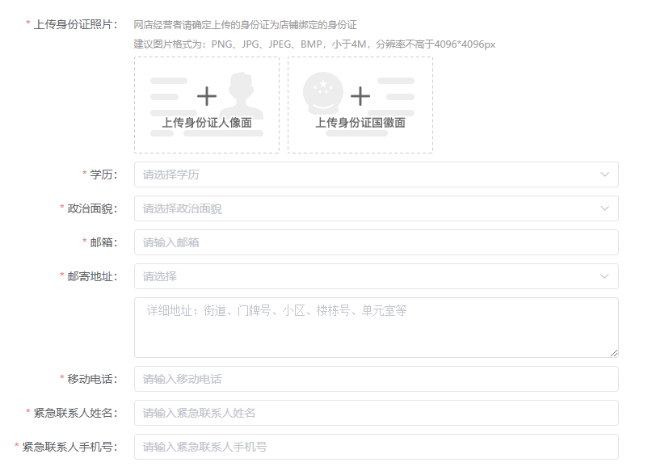This screenshot has width=665, height=475.
Task: Focus the 请输入邮箱 email input
Action: point(376,242)
